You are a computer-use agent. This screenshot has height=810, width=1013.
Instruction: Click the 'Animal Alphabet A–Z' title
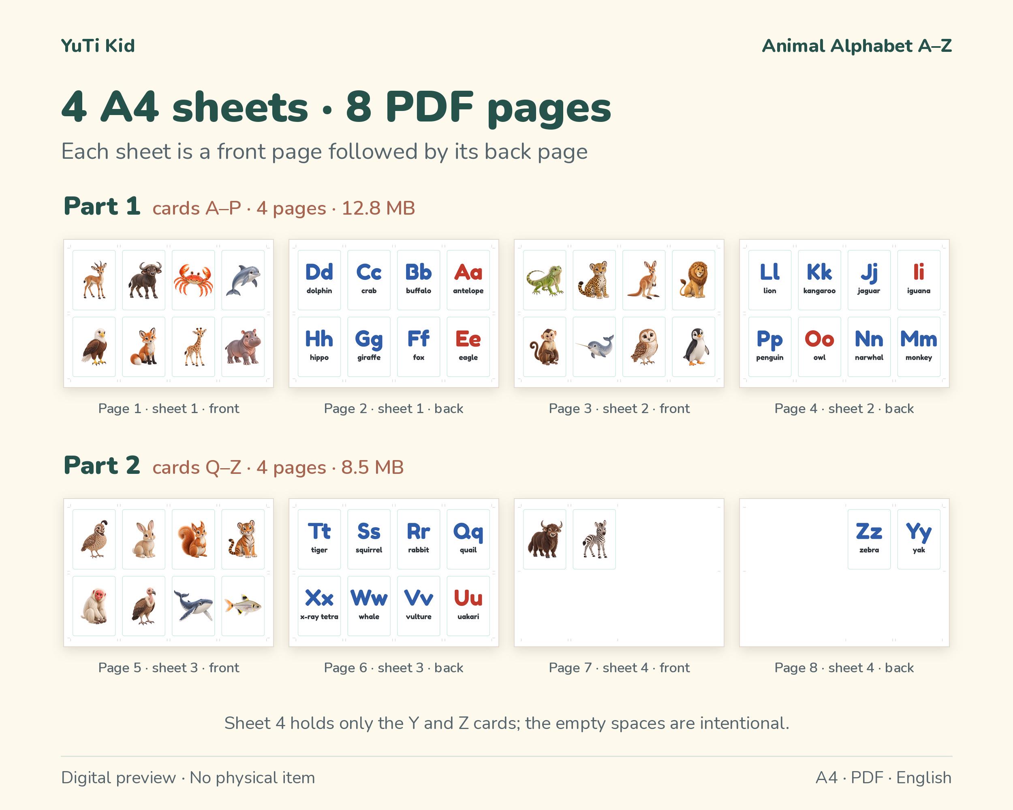tap(857, 45)
